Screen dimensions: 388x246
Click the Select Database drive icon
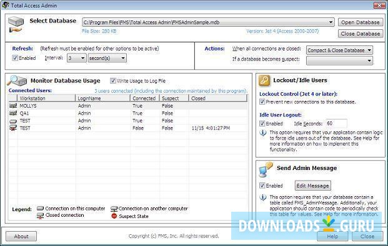[x=16, y=25]
